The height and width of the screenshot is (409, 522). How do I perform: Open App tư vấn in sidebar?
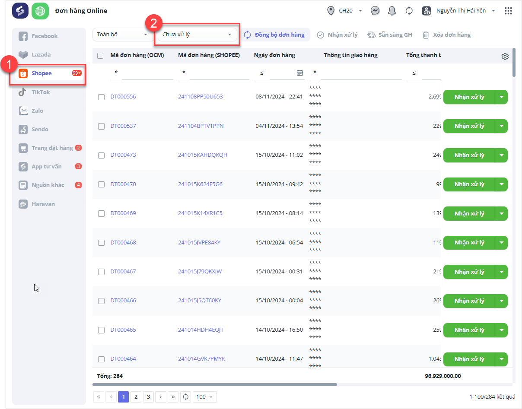(49, 166)
